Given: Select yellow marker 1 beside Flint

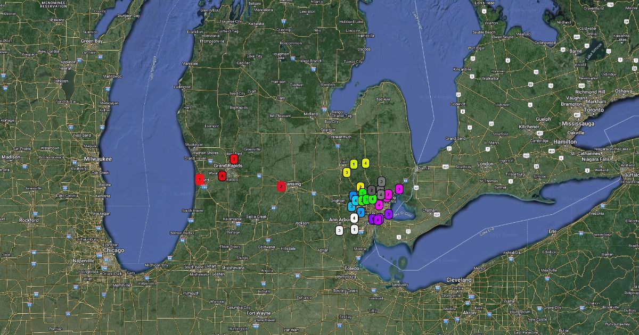Looking at the screenshot, I should tap(354, 164).
